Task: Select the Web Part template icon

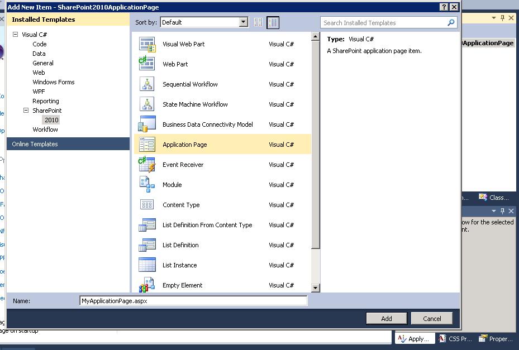Action: (148, 64)
